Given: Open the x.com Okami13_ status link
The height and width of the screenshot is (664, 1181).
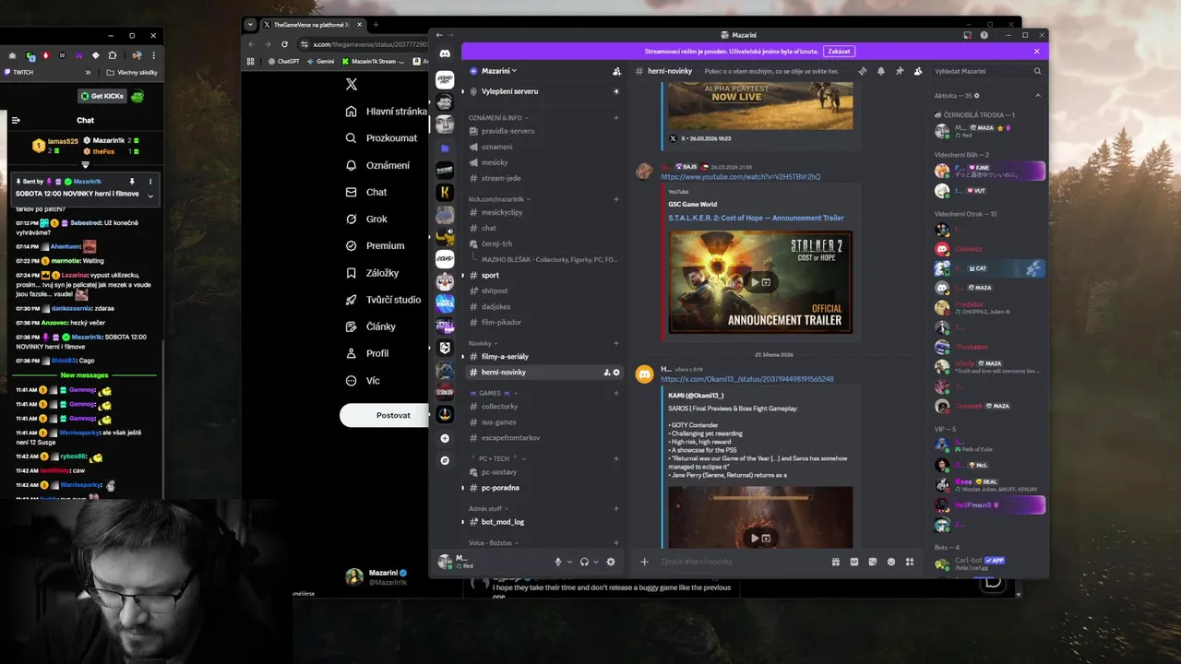Looking at the screenshot, I should tap(747, 379).
